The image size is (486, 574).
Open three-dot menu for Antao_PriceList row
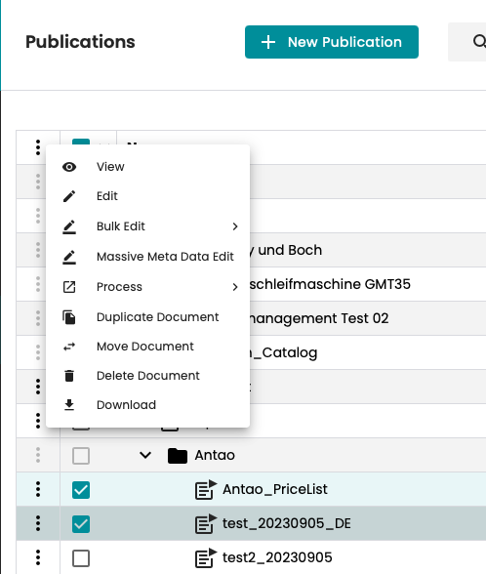coord(38,489)
